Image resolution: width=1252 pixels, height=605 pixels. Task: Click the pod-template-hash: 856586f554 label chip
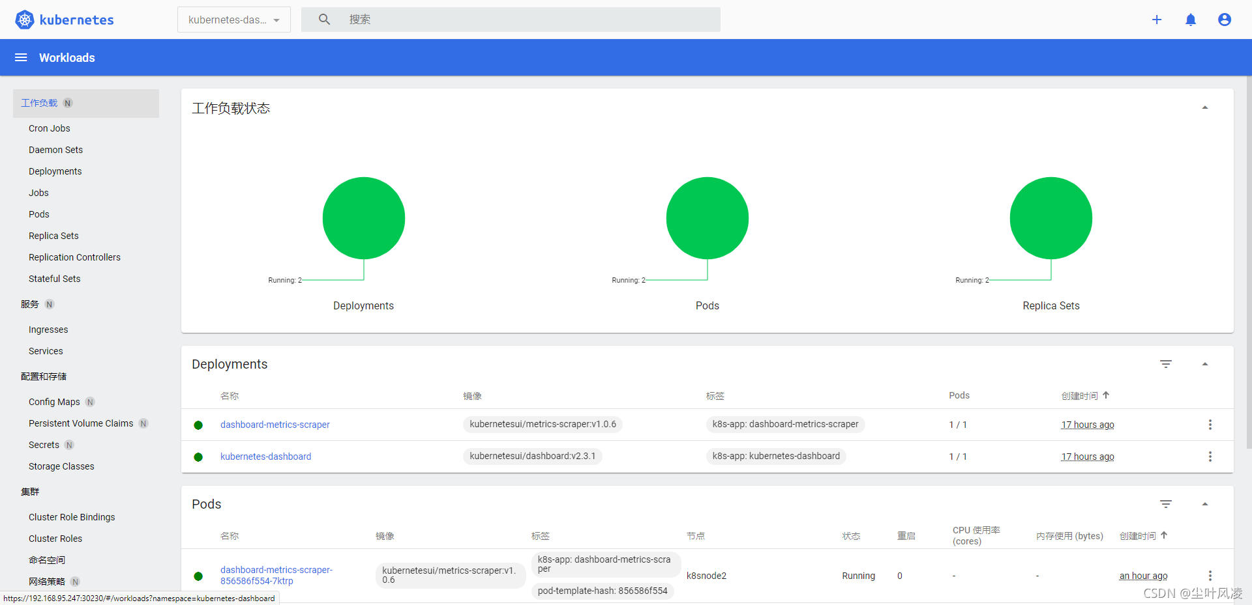pos(603,591)
